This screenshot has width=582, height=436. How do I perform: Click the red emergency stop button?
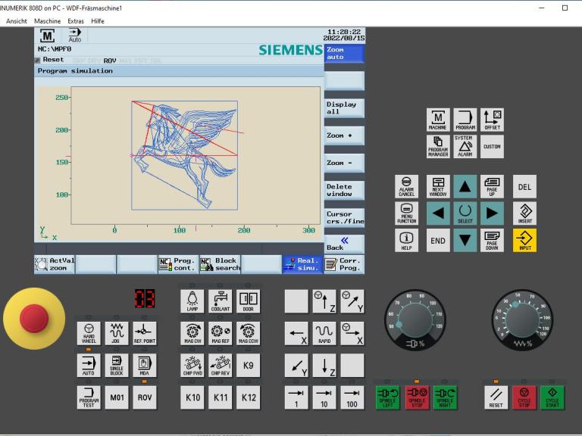34,319
